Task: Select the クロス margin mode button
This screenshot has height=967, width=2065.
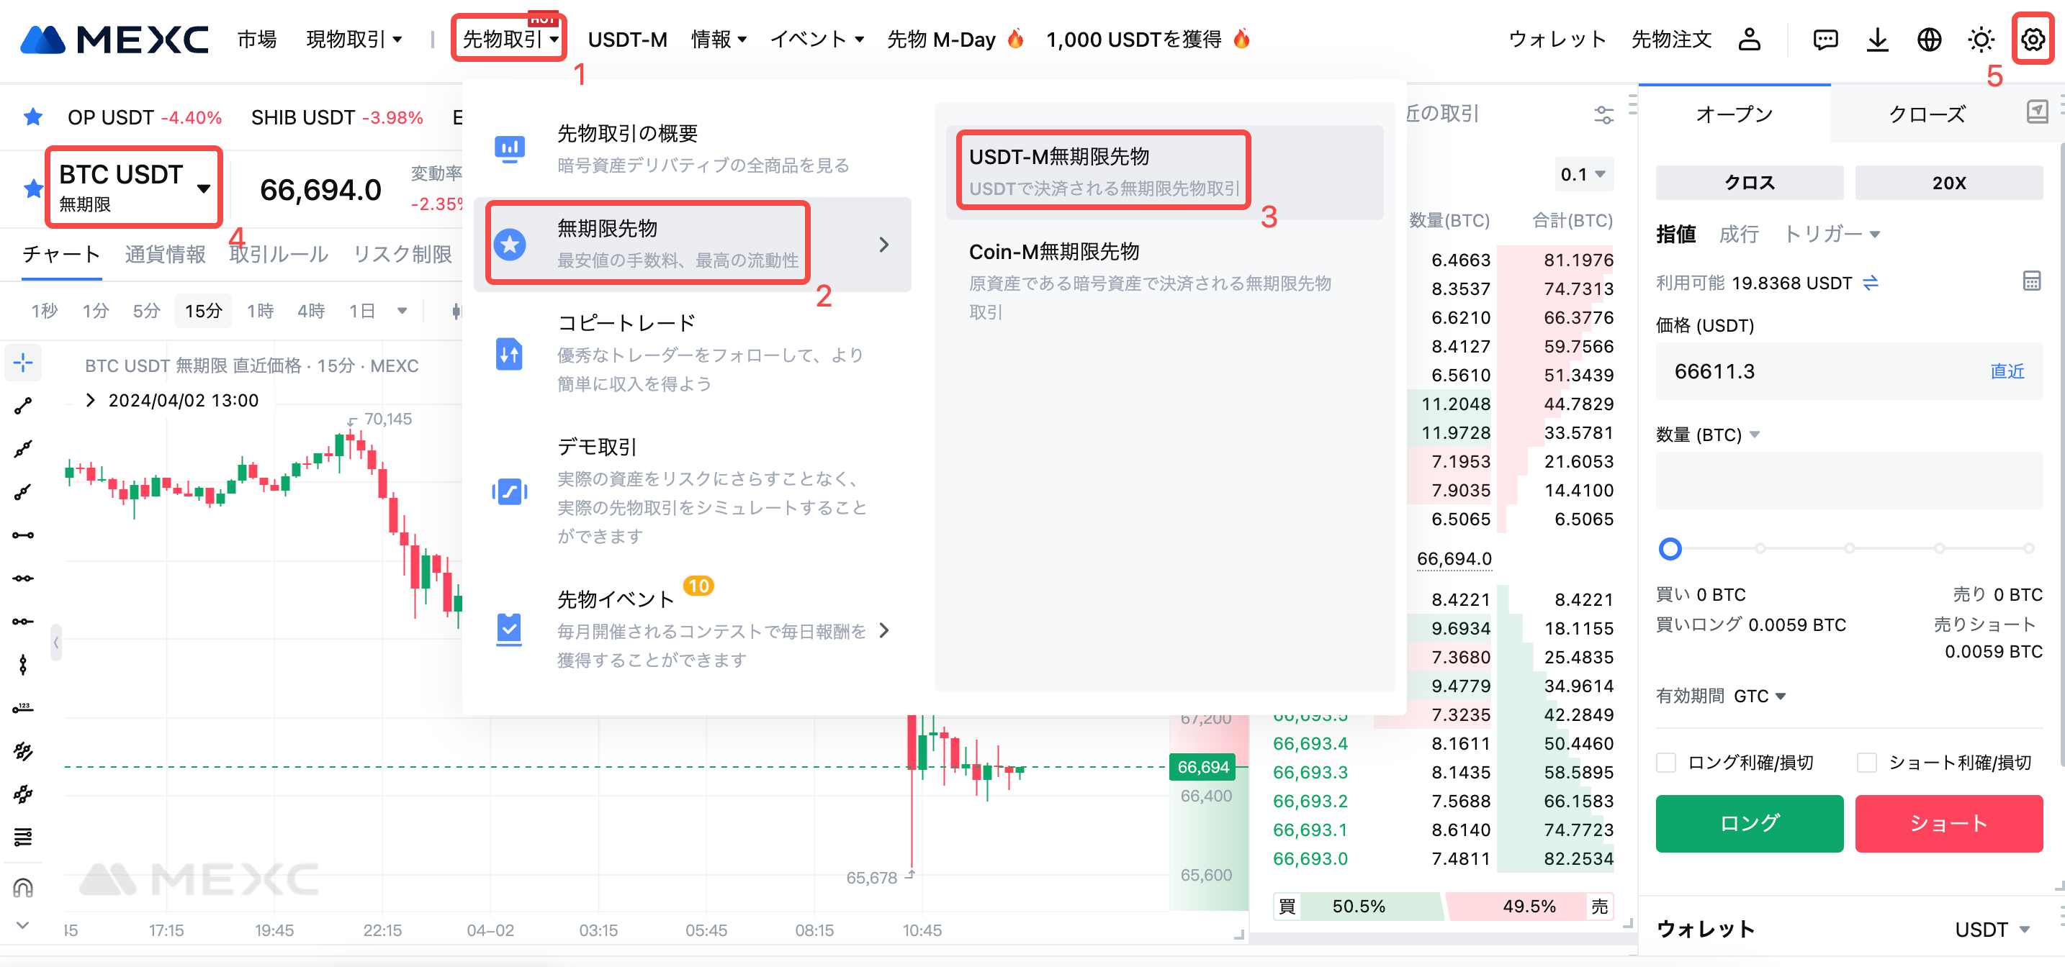Action: tap(1749, 183)
